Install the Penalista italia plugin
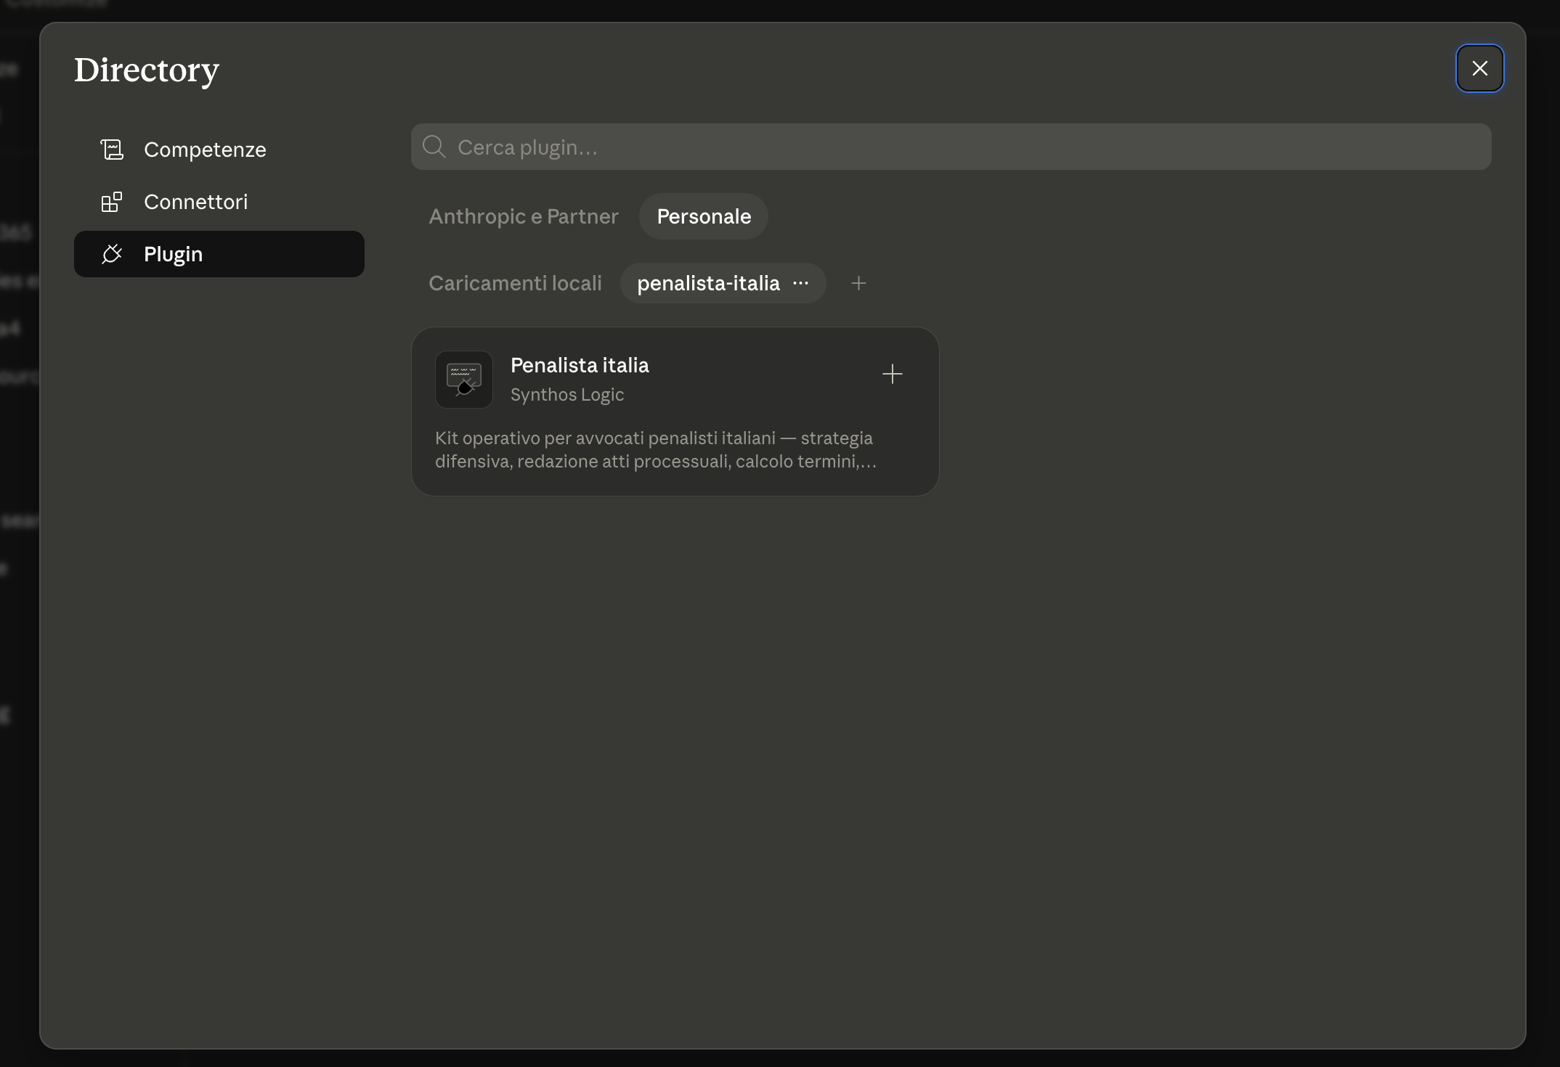The height and width of the screenshot is (1067, 1560). (x=892, y=374)
